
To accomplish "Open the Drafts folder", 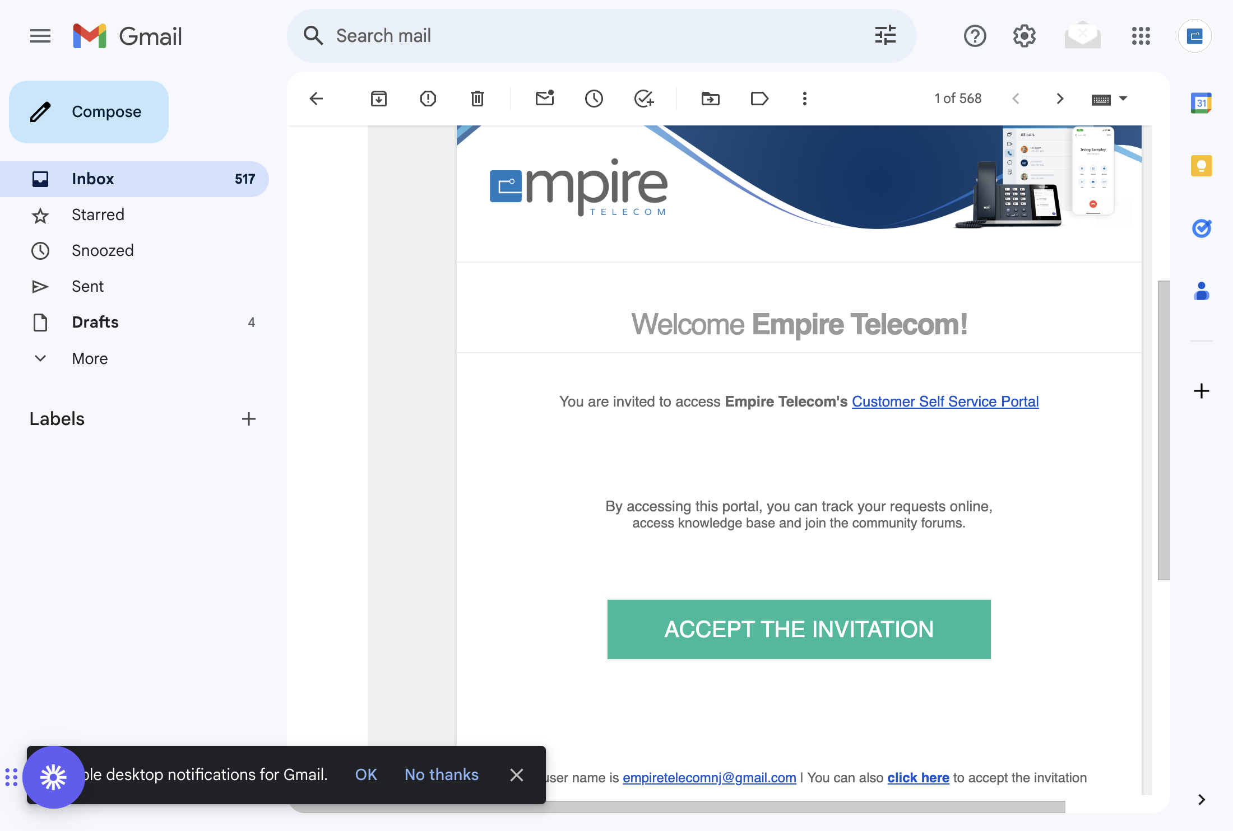I will pyautogui.click(x=135, y=323).
